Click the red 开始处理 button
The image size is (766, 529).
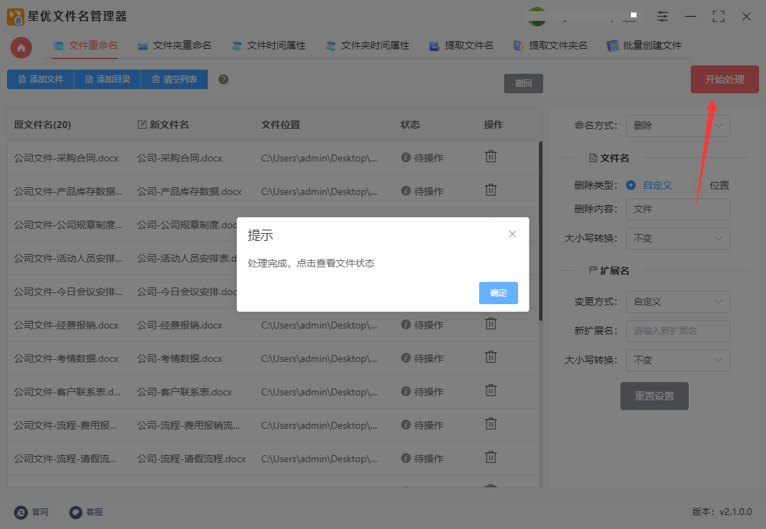click(x=724, y=79)
